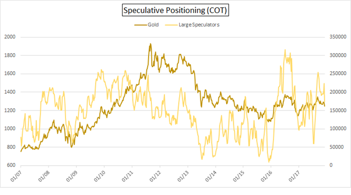Click the 50000 right axis value

point(337,147)
